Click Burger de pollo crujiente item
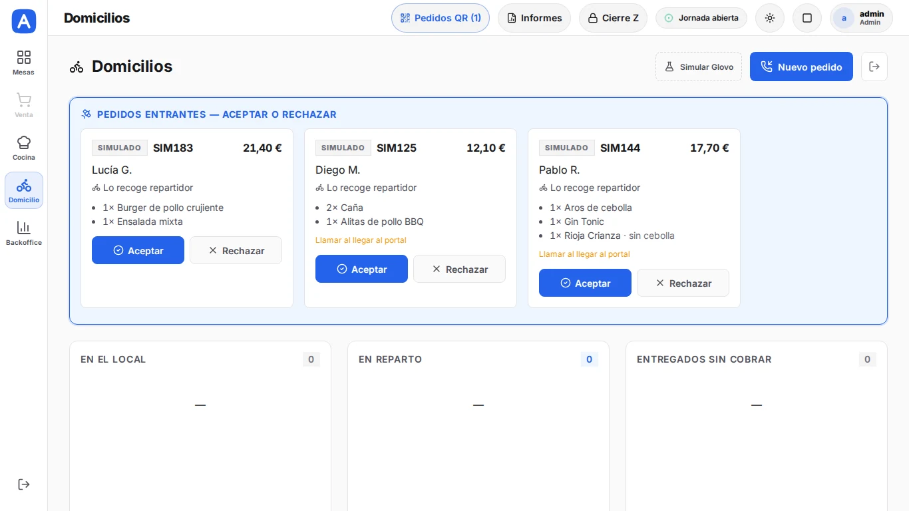909x511 pixels. [x=163, y=208]
